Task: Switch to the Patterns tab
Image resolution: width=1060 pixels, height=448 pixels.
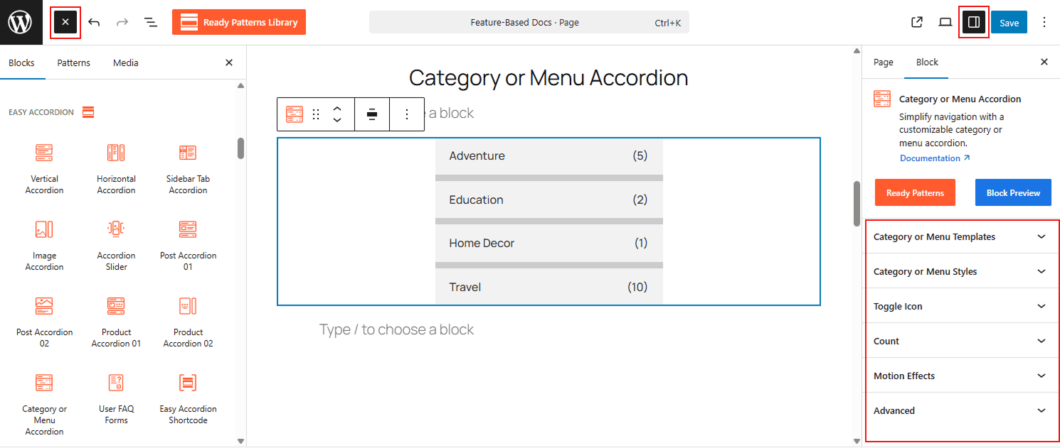Action: click(73, 62)
